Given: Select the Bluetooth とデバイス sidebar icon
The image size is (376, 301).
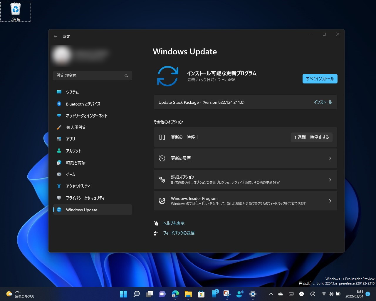Looking at the screenshot, I should (x=59, y=104).
